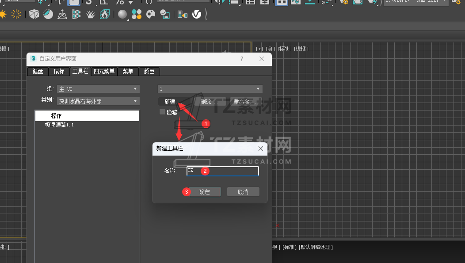Viewport: 465px width, 263px height.
Task: Click the [线框] label in front viewport
Action: (x=301, y=49)
